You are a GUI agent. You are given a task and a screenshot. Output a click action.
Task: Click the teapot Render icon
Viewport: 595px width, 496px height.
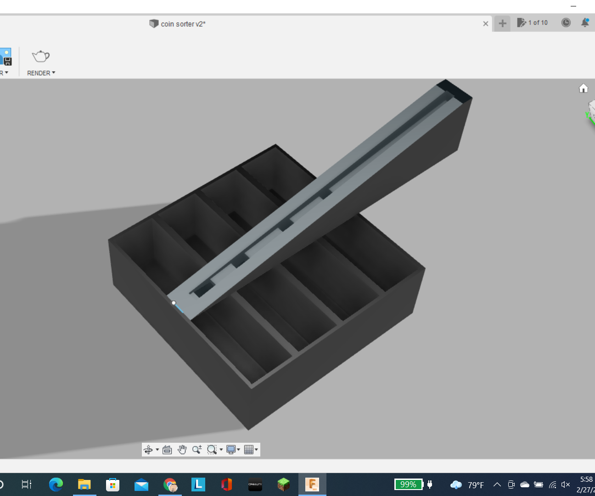pos(41,56)
